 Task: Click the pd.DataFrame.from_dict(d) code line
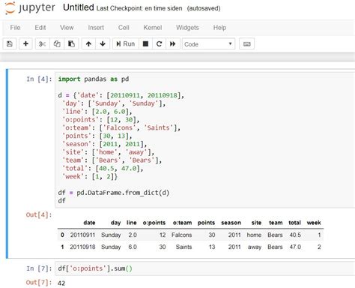point(114,193)
